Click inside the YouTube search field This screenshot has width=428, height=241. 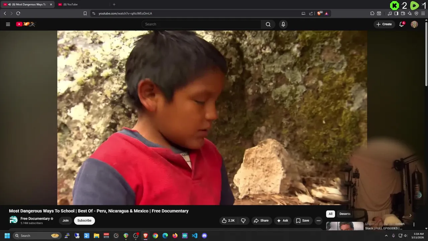tap(201, 24)
